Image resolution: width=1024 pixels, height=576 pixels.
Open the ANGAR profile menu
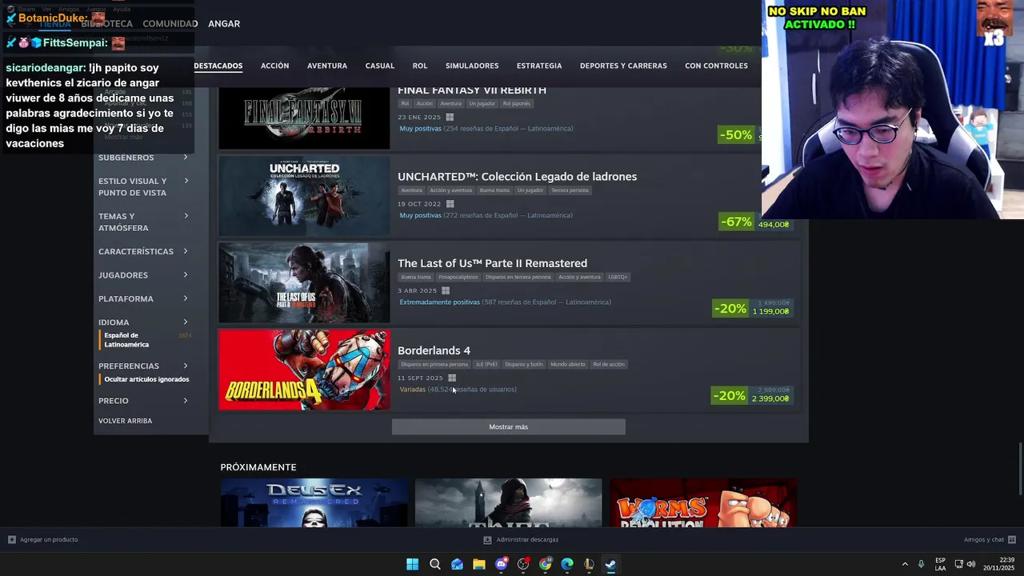tap(224, 24)
